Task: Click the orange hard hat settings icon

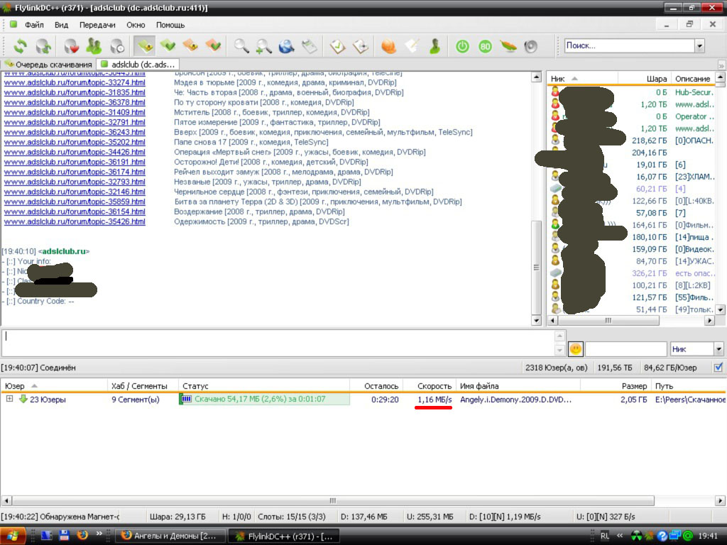Action: point(388,46)
